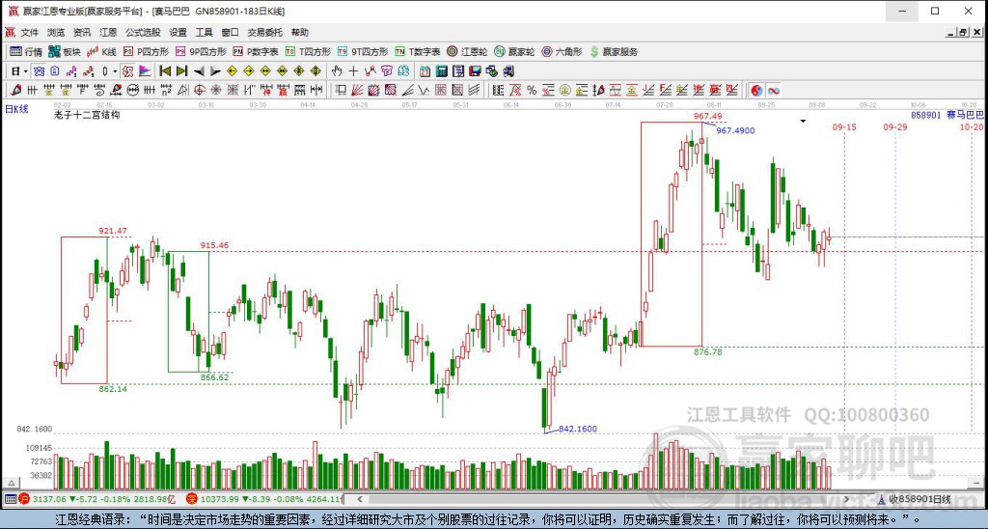
Task: Click the yellow diamond right-arrow icon
Action: click(x=248, y=71)
